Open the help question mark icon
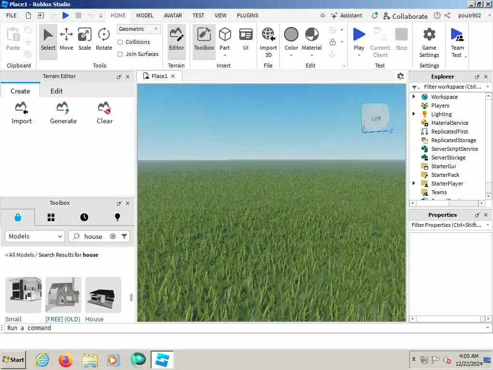The image size is (493, 370). point(437,15)
